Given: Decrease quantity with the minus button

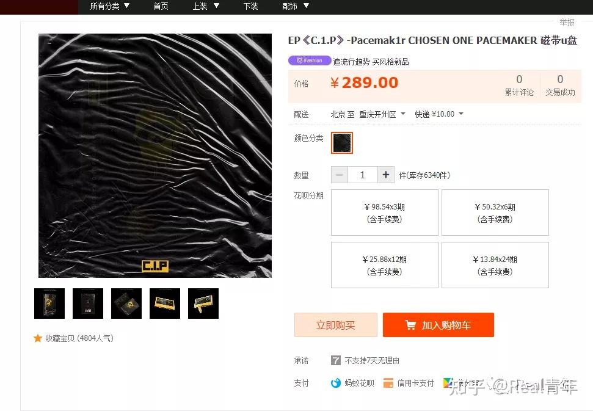Looking at the screenshot, I should pos(339,175).
